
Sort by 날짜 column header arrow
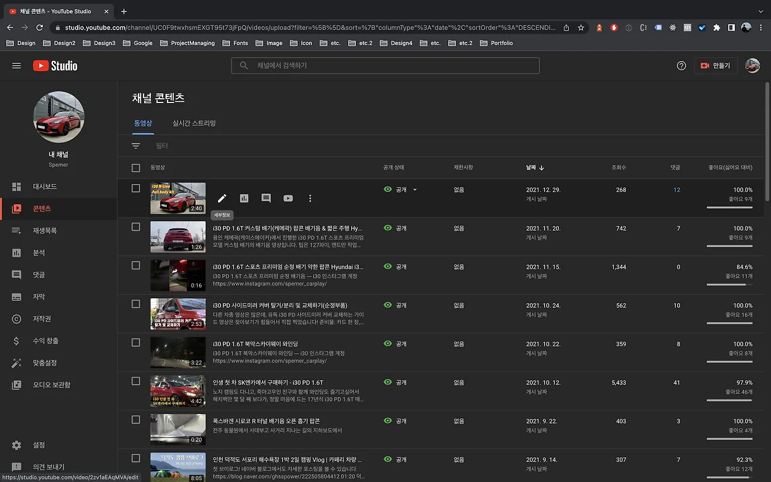click(x=542, y=167)
